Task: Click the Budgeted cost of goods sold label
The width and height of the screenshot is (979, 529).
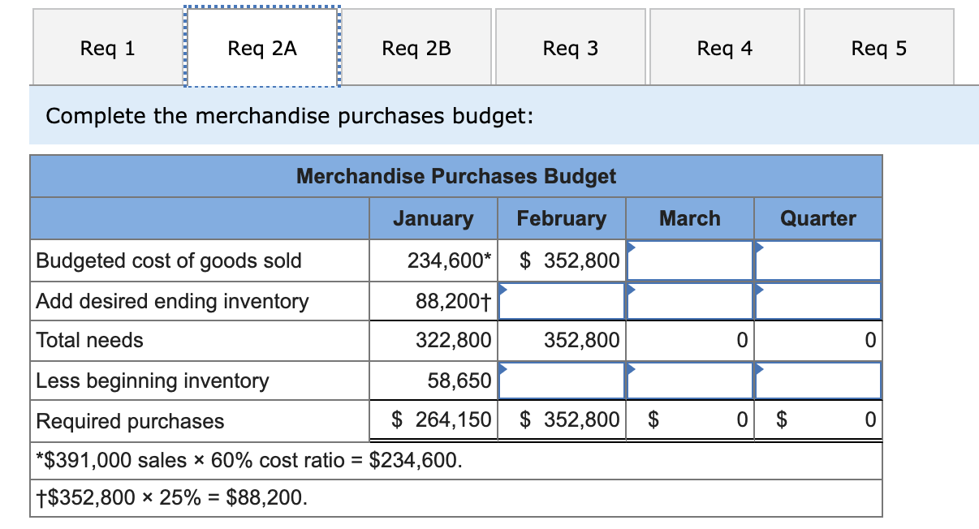Action: [x=169, y=260]
